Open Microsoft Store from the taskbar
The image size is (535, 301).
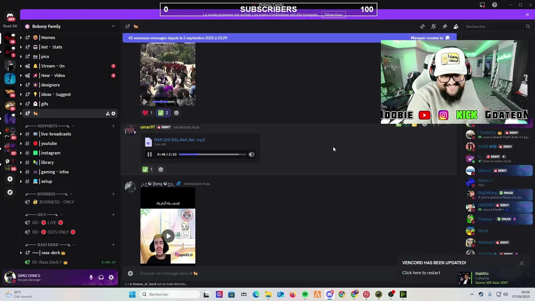coord(232,294)
